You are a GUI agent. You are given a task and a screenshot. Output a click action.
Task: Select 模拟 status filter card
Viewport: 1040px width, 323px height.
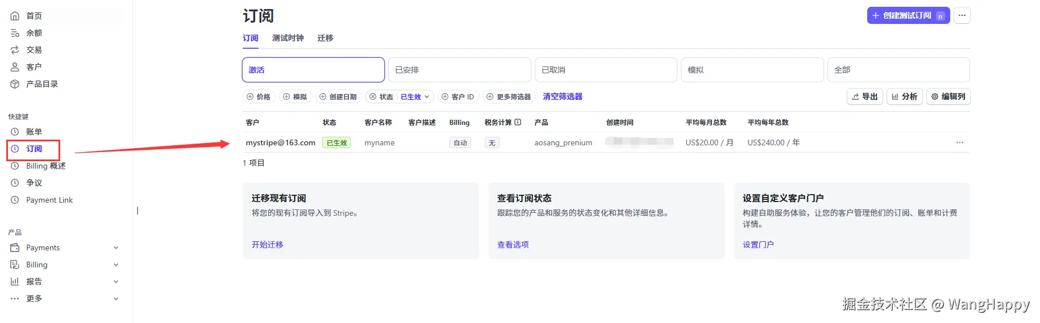(752, 70)
